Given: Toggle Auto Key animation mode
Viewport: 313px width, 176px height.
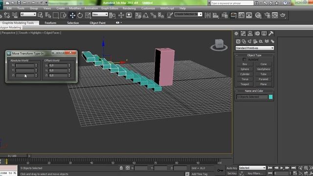Looking at the screenshot, I should click(x=232, y=168).
